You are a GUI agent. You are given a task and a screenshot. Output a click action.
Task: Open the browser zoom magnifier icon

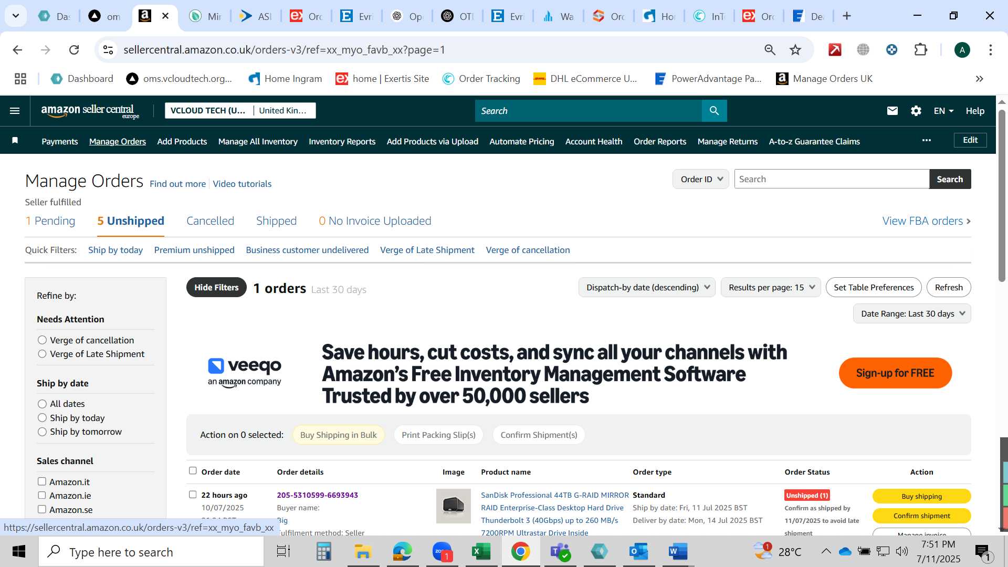pyautogui.click(x=770, y=50)
